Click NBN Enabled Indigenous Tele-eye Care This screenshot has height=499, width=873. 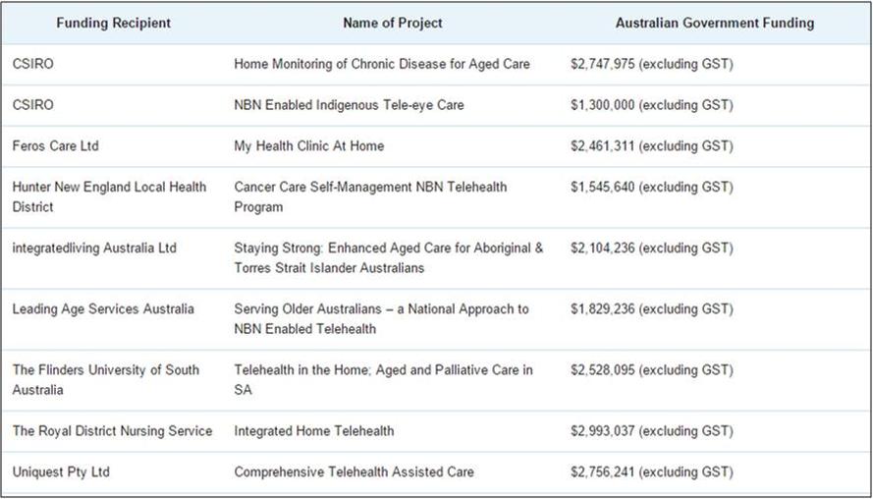click(x=349, y=105)
